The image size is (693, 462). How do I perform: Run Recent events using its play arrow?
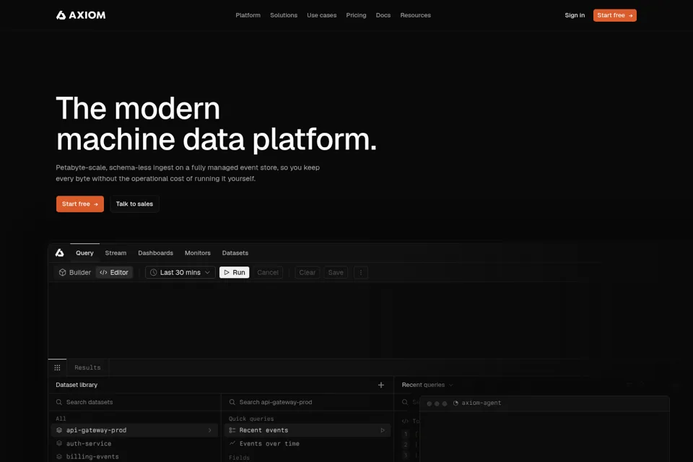tap(383, 430)
